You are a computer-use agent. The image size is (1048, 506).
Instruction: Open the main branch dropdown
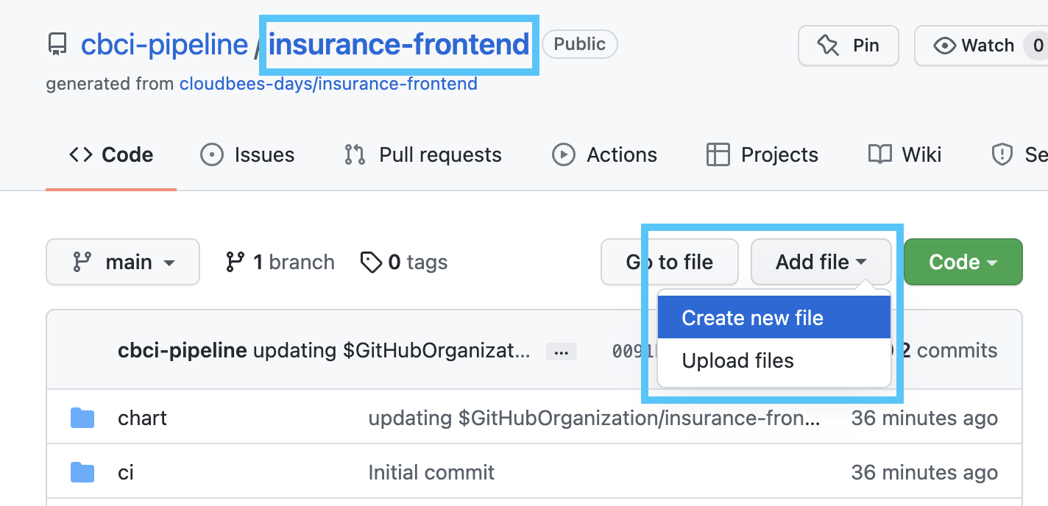point(123,262)
